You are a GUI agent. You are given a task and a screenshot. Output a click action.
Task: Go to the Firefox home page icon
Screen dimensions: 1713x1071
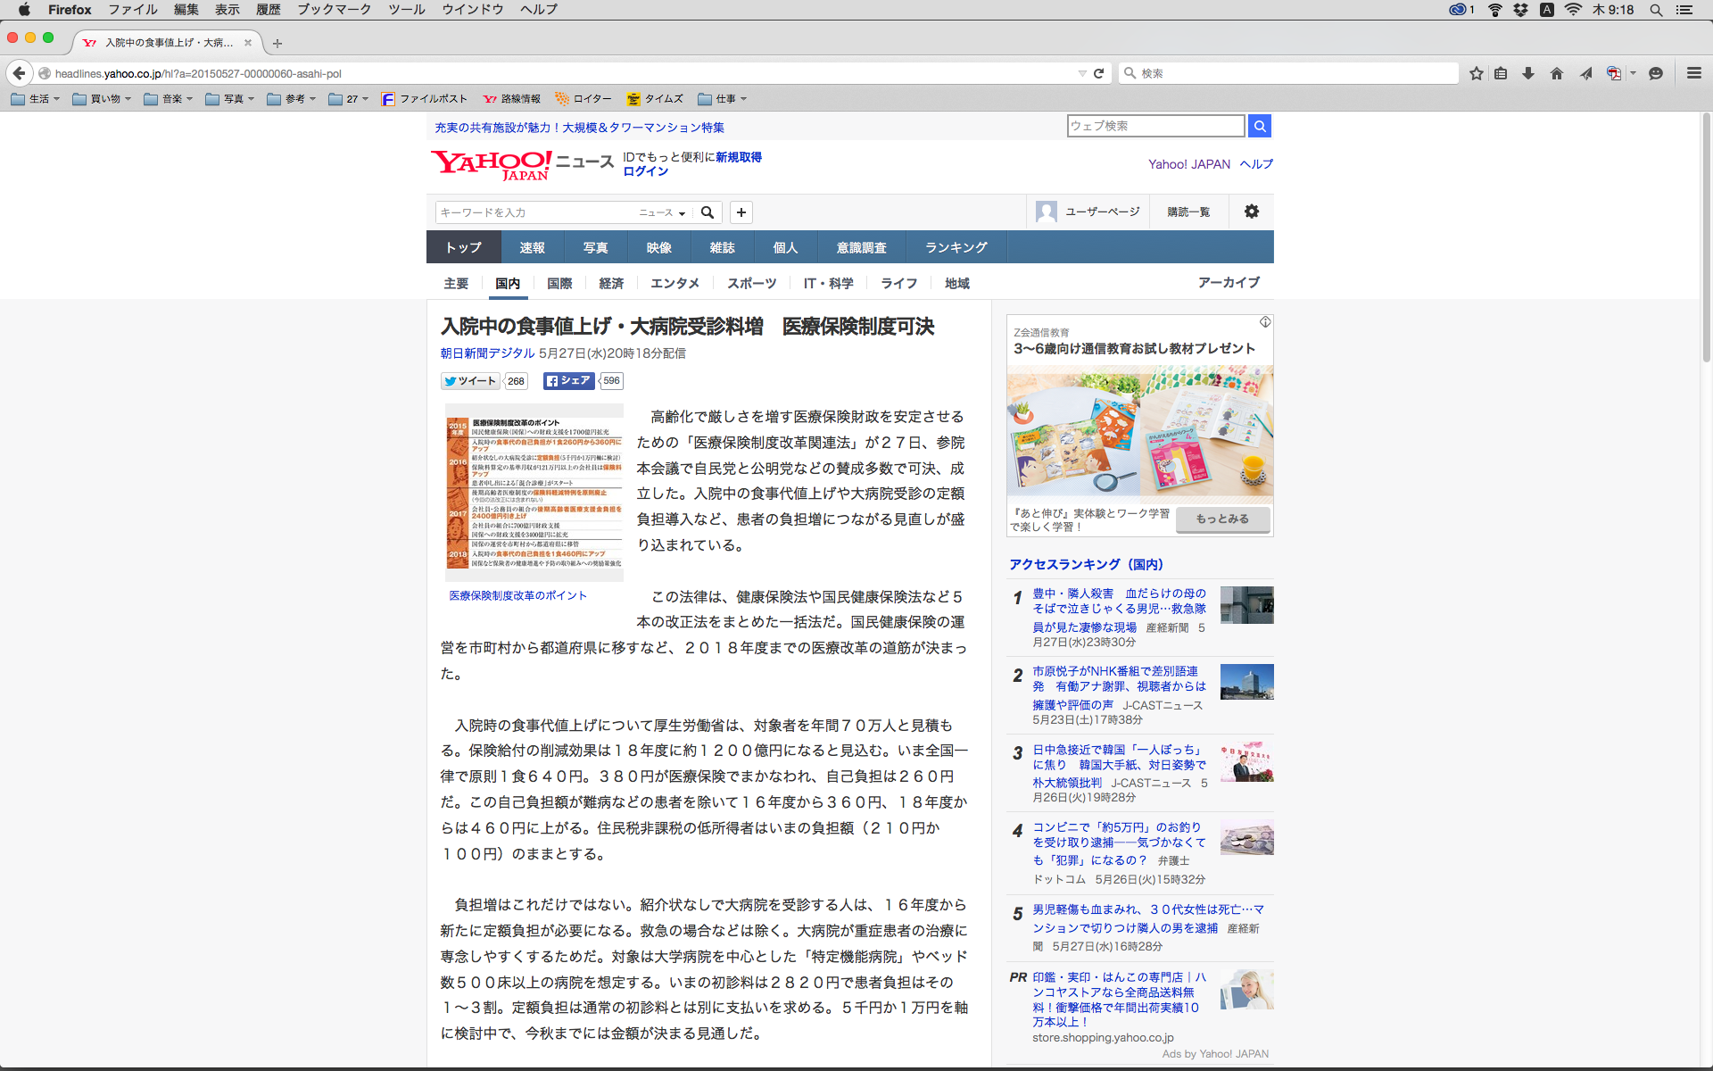click(1557, 73)
